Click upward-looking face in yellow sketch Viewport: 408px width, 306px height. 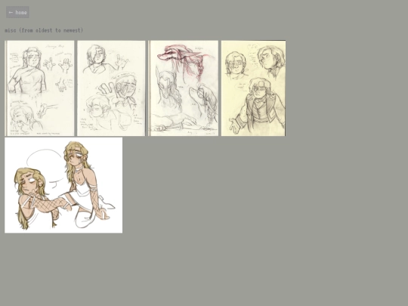[x=271, y=60]
